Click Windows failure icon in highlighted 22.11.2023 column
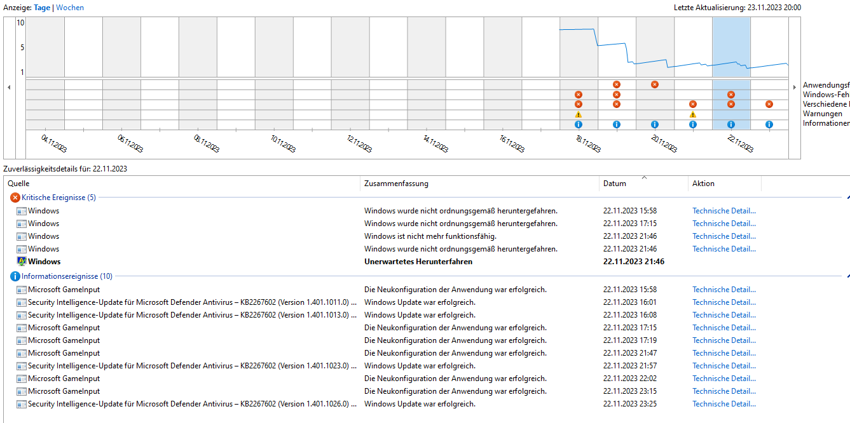The image size is (850, 423). 731,95
